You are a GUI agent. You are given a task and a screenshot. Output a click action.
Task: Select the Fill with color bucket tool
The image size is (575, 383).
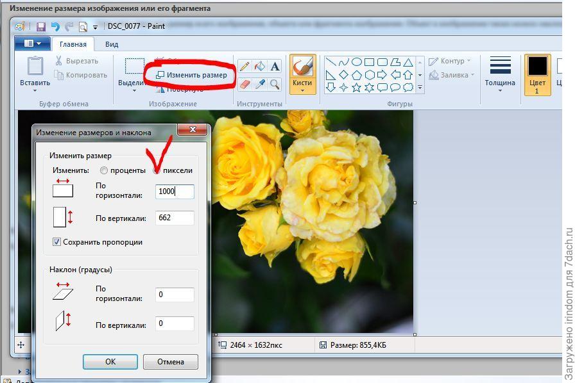point(260,66)
